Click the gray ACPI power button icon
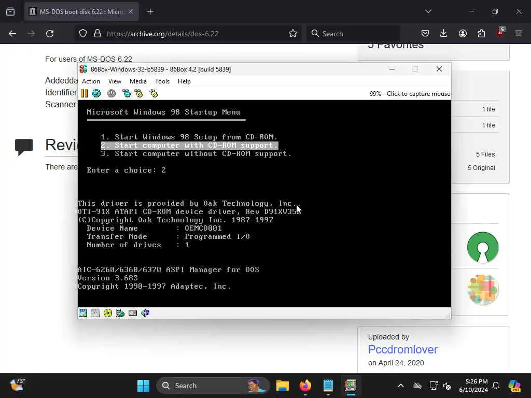Screen dimensions: 531x398 (x=111, y=93)
